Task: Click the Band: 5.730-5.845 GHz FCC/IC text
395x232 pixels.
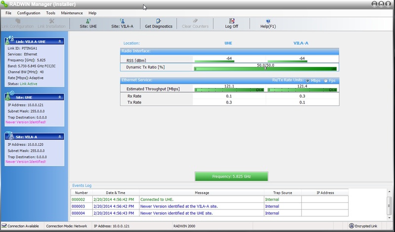Action: (32, 66)
